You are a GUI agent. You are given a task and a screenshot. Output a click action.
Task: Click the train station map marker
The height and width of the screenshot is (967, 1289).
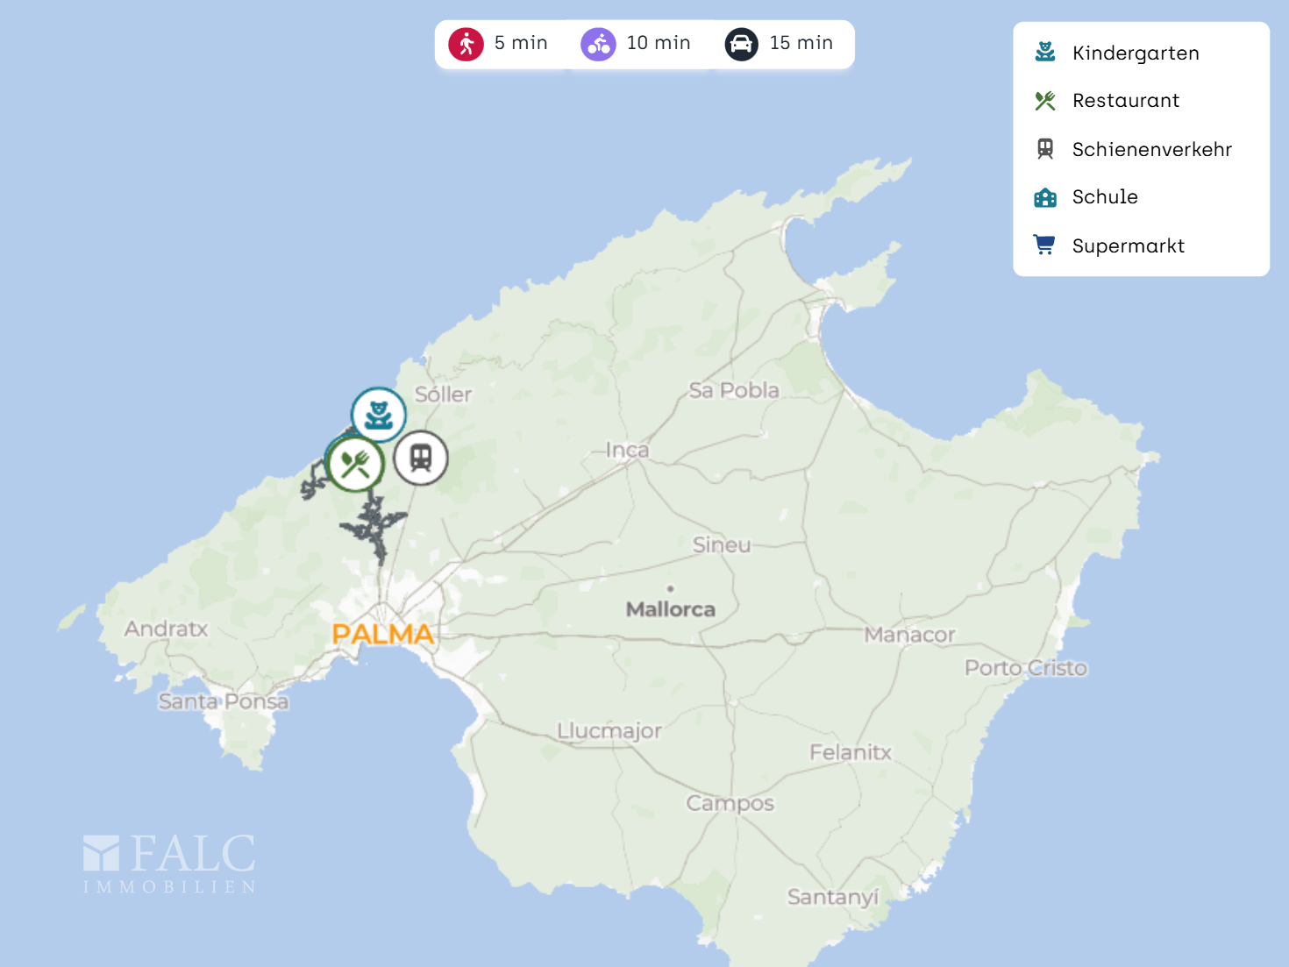(x=421, y=458)
